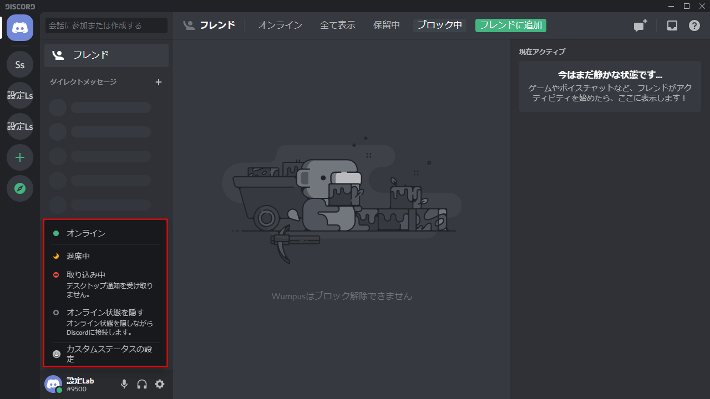Viewport: 710px width, 399px height.
Task: Switch to the 保留中 tab
Action: point(387,25)
